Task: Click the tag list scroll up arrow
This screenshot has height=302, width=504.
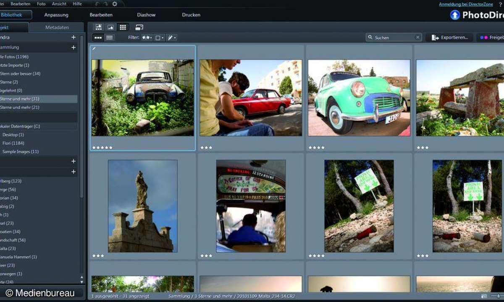Action: pos(81,277)
